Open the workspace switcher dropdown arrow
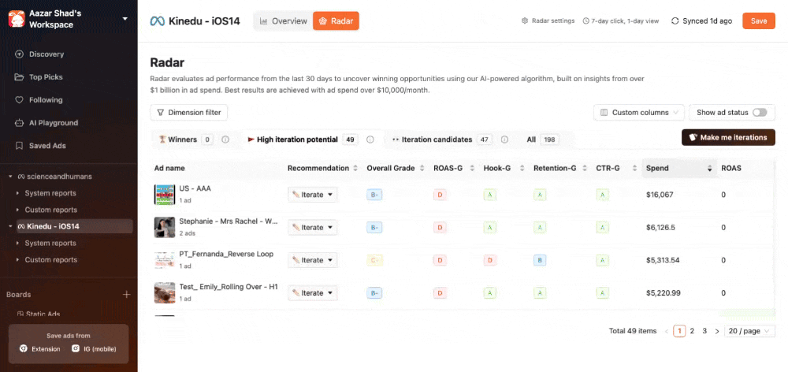The width and height of the screenshot is (788, 372). point(125,19)
